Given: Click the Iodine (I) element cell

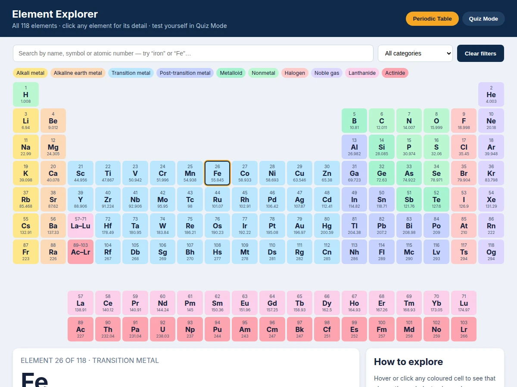Looking at the screenshot, I should pos(464,200).
